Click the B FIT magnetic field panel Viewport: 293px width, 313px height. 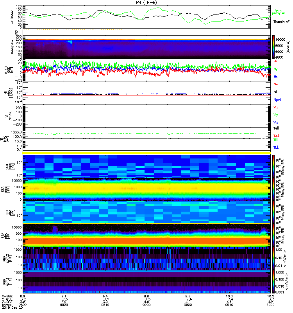pyautogui.click(x=146, y=70)
